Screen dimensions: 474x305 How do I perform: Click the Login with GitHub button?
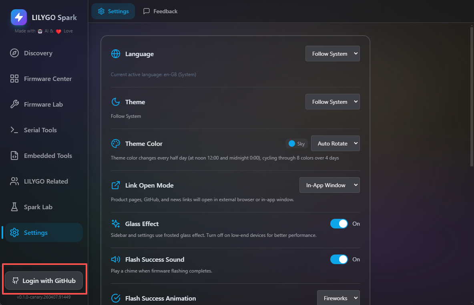(44, 281)
